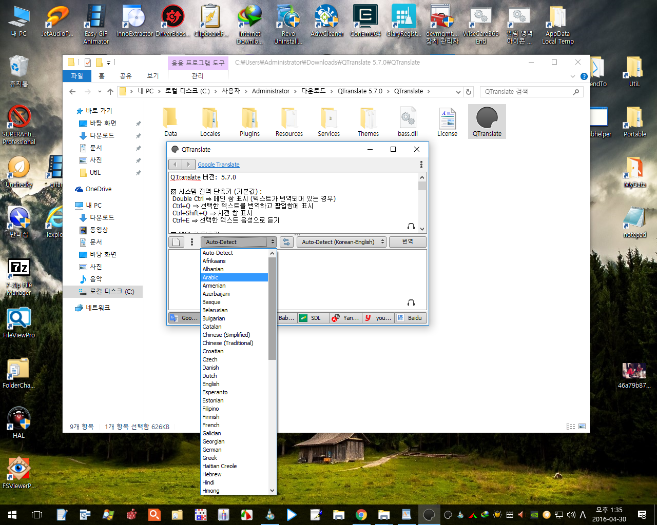Click the language list scrollbar thumb
This screenshot has height=525, width=657.
tap(272, 308)
